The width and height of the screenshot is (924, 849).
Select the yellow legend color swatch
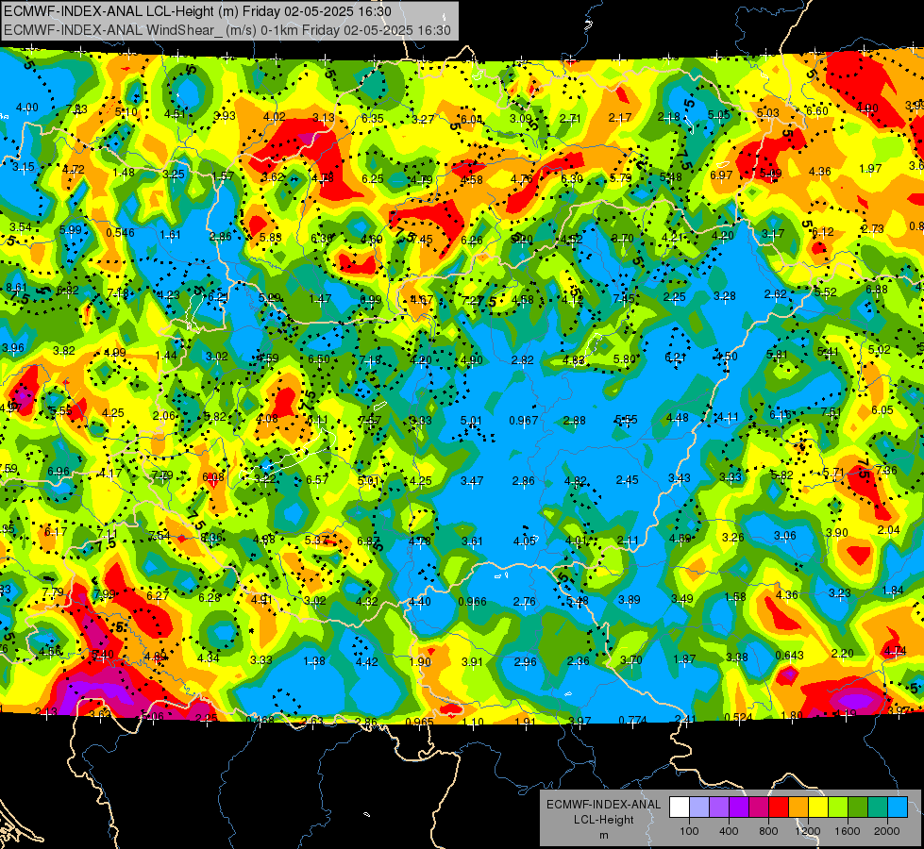point(818,807)
